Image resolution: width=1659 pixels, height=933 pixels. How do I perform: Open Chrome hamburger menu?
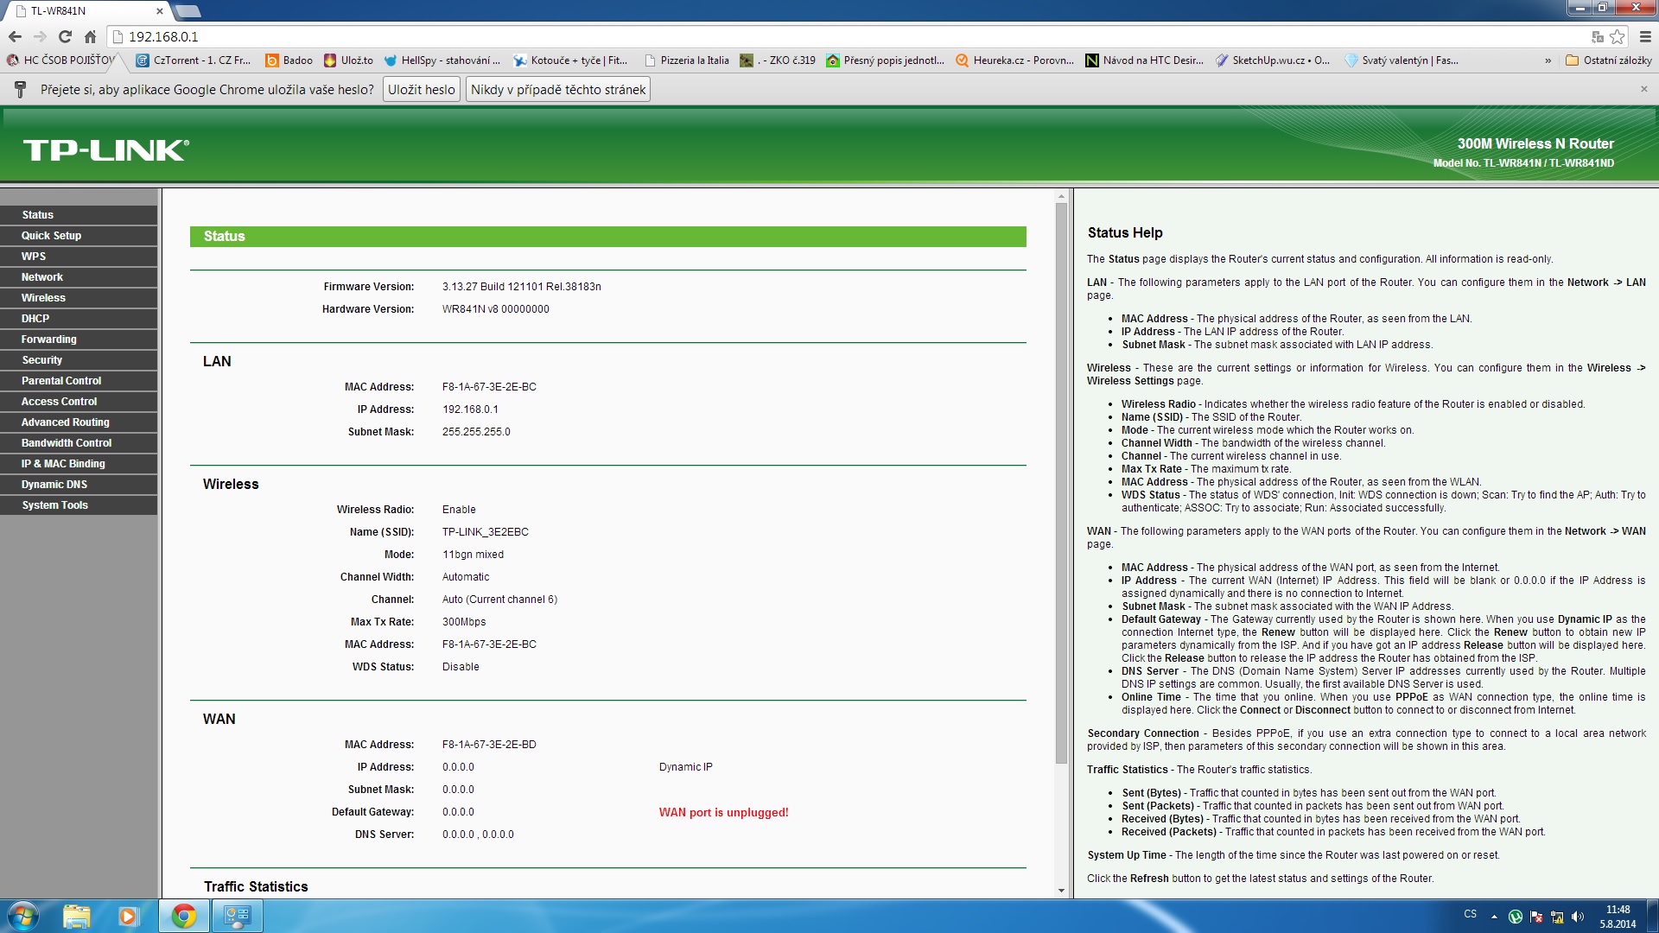(1645, 36)
